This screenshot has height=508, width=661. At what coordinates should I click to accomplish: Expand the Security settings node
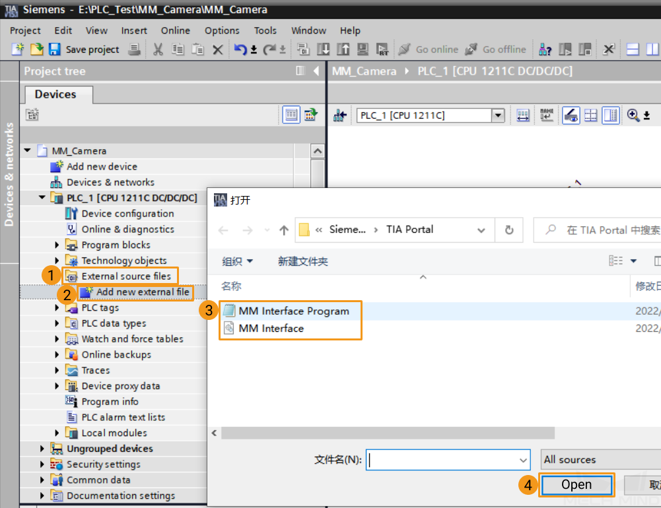[42, 464]
